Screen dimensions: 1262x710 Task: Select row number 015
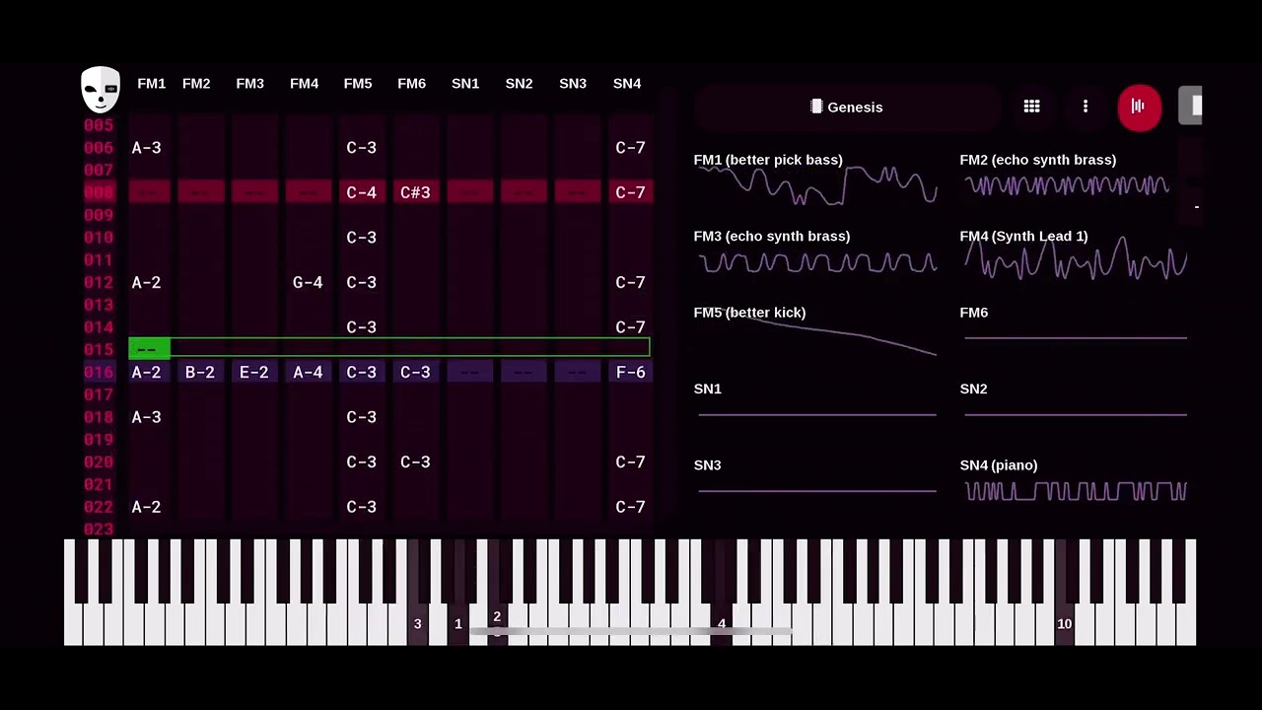tap(99, 349)
